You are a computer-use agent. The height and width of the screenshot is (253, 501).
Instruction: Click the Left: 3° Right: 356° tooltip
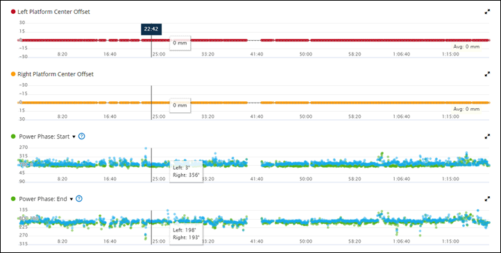pyautogui.click(x=186, y=171)
